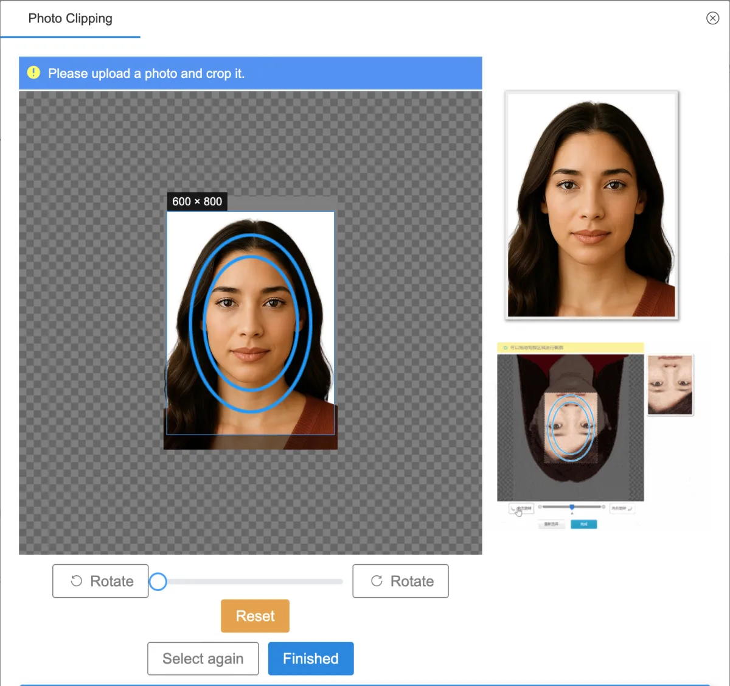The image size is (730, 686).
Task: Rotate the photo counterclockwise
Action: 100,581
